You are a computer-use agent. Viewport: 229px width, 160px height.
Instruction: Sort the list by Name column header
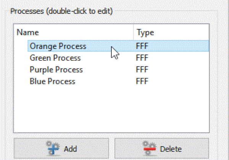coord(74,32)
